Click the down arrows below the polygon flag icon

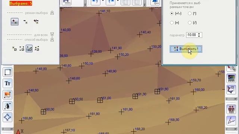point(227,99)
